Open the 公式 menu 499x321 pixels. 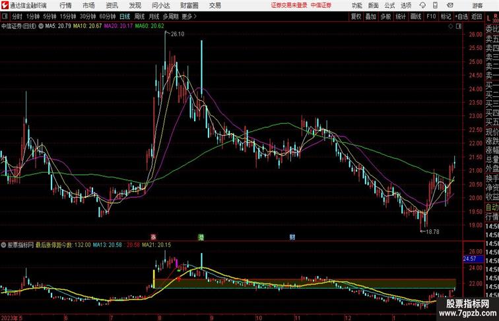click(389, 5)
